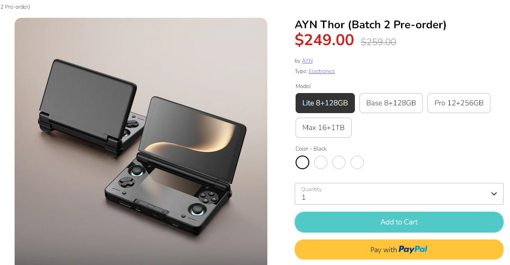Click the Quantity dropdown chevron arrow

(x=494, y=194)
